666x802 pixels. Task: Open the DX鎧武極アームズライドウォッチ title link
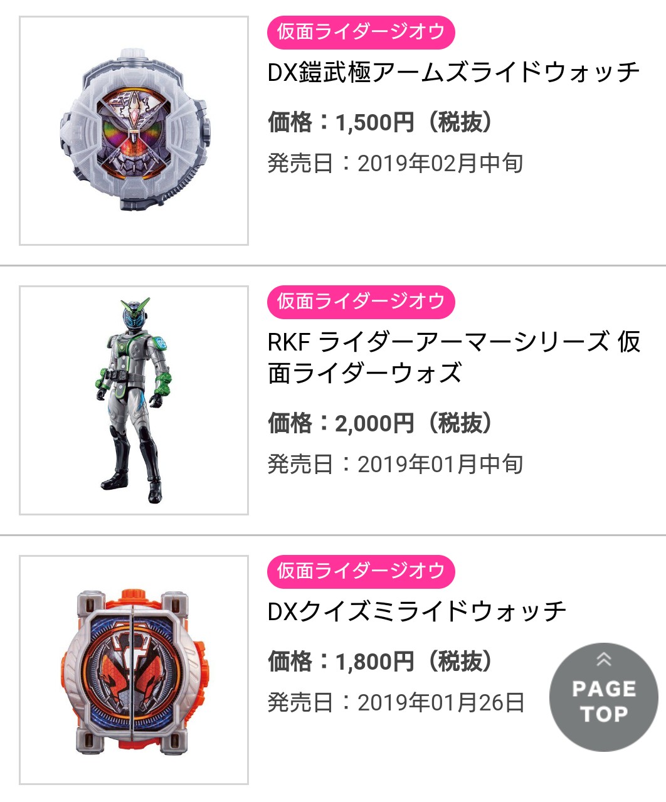453,73
